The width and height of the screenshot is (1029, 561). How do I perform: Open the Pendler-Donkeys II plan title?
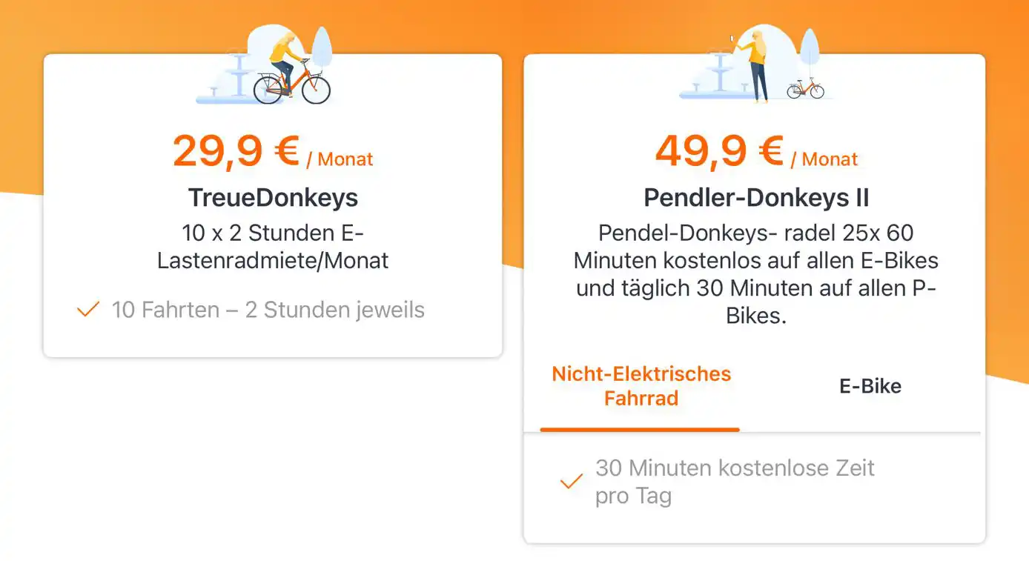756,198
